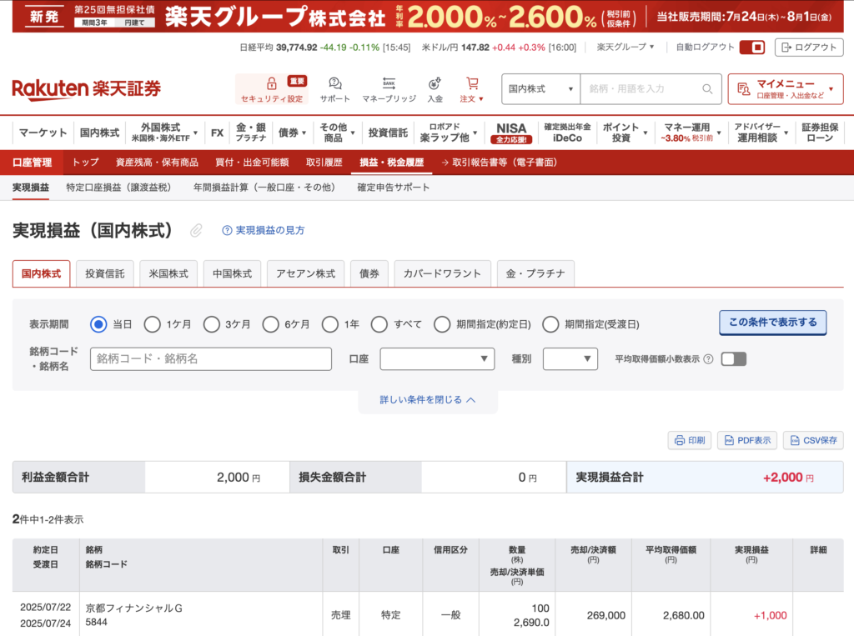Expand the ポイント投資 menu

pos(625,133)
